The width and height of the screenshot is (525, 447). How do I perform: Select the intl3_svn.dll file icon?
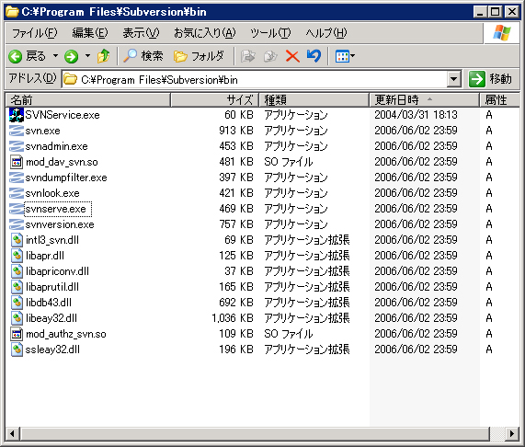(17, 240)
